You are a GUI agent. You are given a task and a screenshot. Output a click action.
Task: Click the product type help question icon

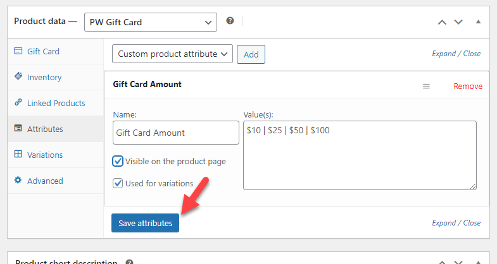pos(230,21)
